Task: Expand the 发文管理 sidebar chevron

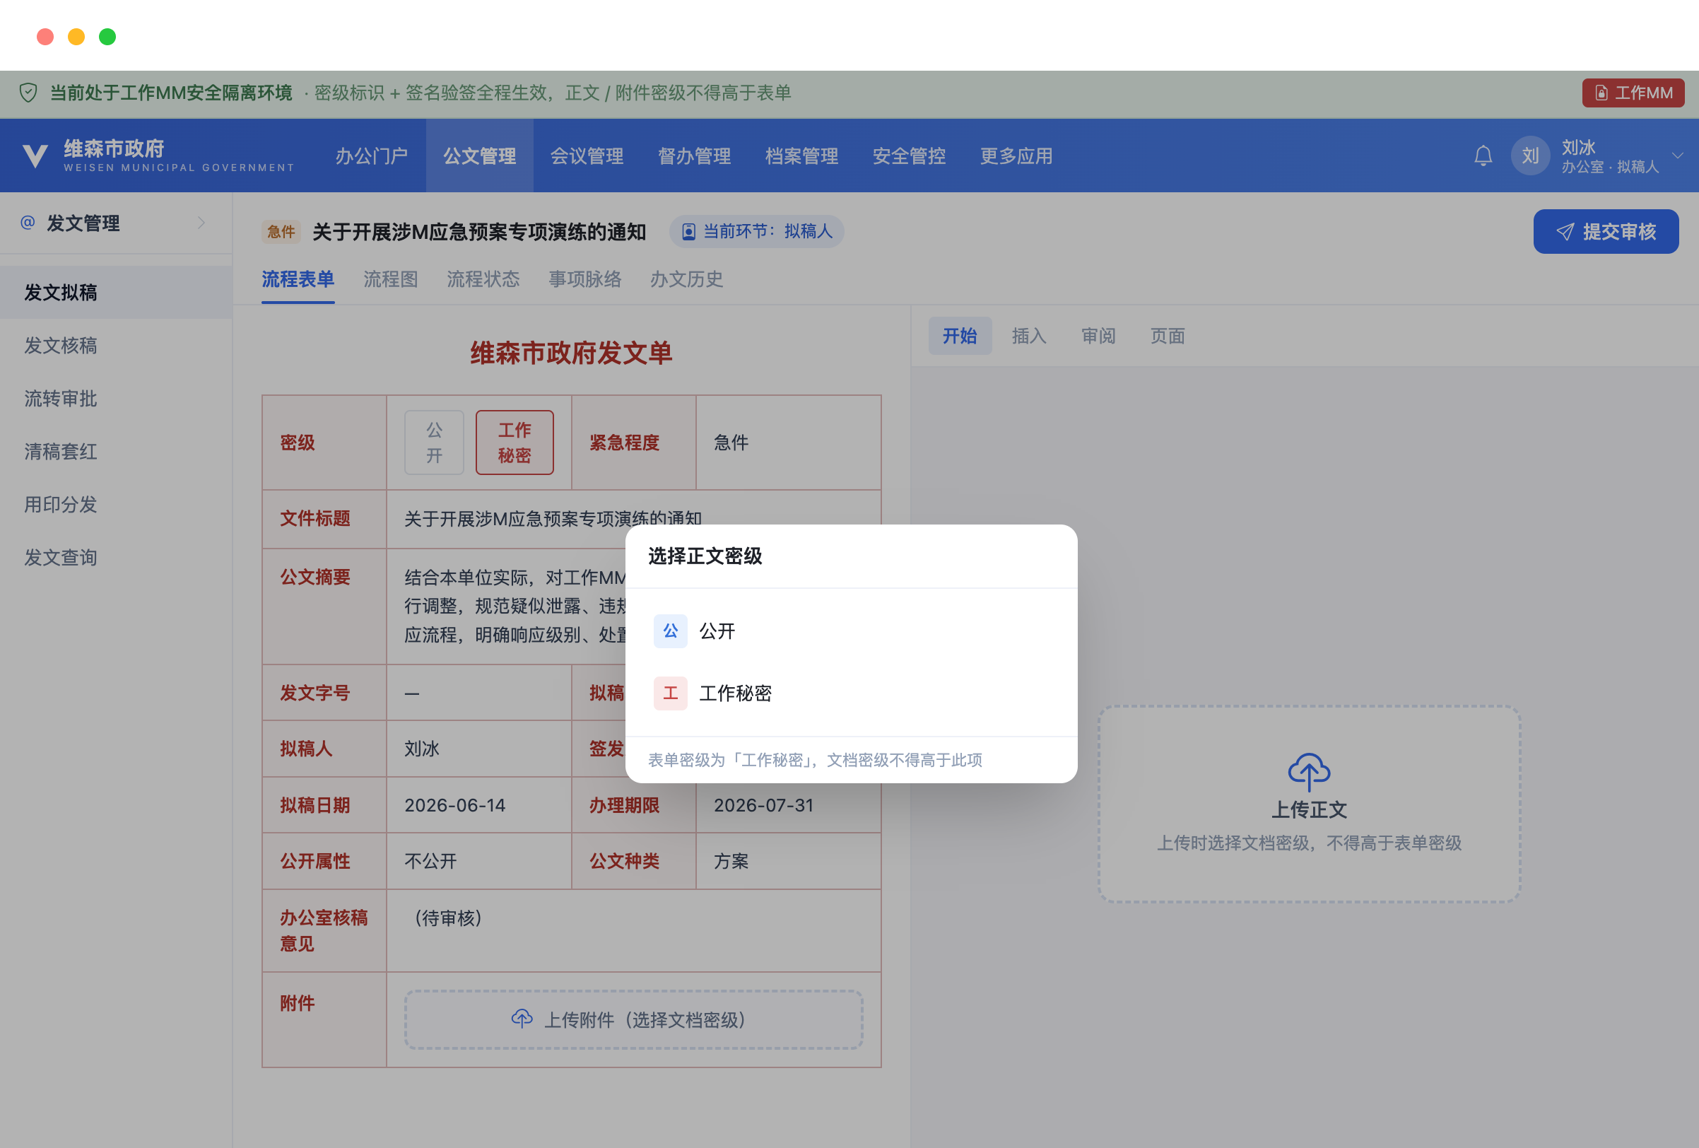Action: tap(201, 222)
